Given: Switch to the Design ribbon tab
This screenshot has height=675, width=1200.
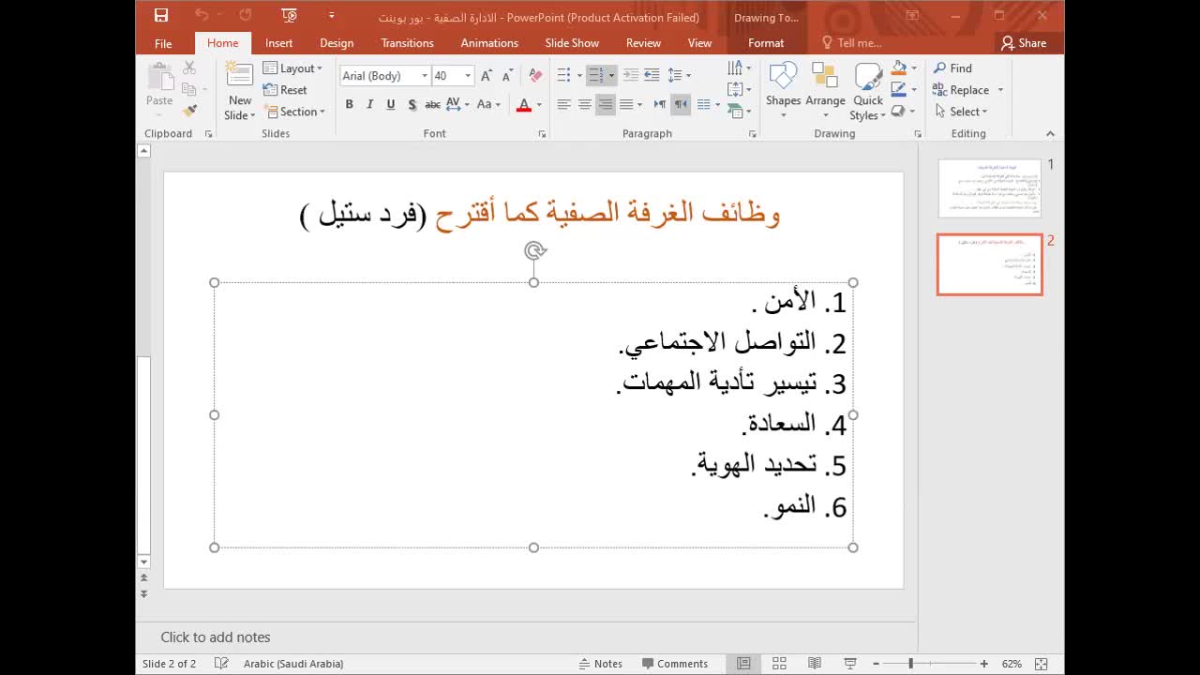Looking at the screenshot, I should pyautogui.click(x=337, y=43).
